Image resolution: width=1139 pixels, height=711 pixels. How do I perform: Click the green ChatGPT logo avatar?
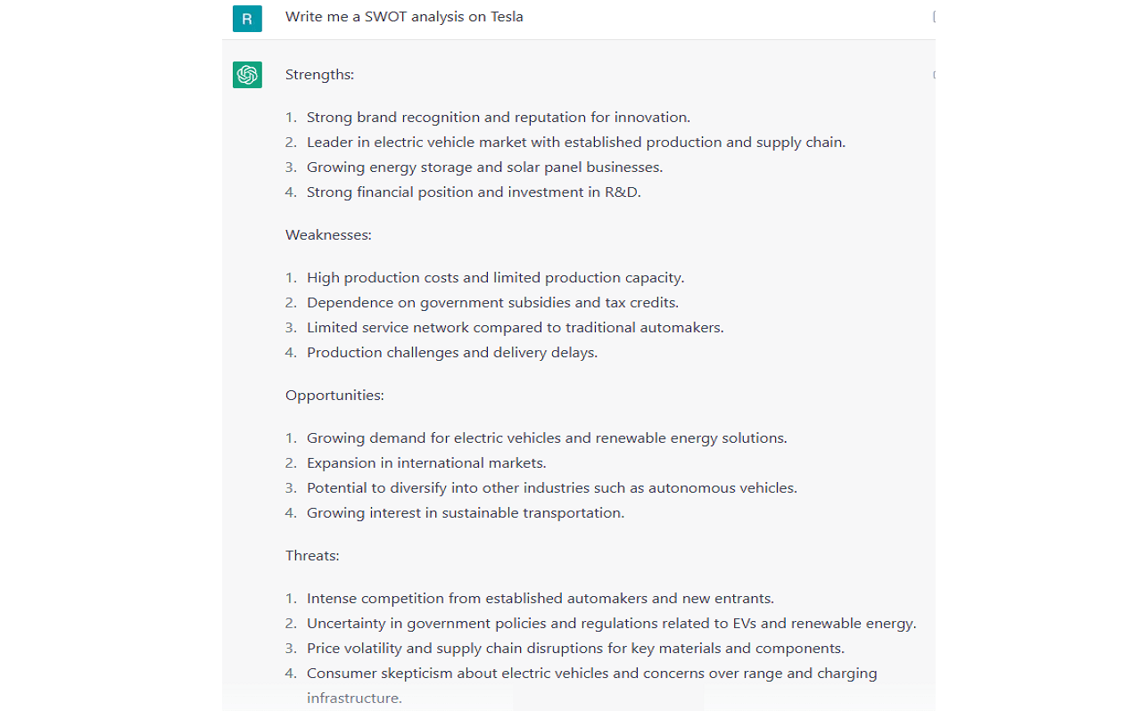pos(247,75)
